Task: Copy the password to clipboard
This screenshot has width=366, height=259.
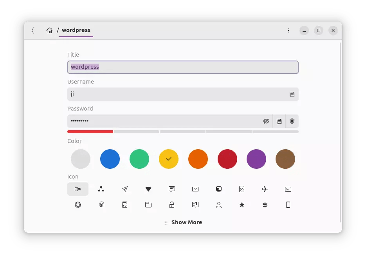Action: pyautogui.click(x=279, y=121)
